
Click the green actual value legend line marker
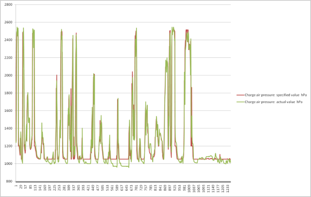click(240, 103)
